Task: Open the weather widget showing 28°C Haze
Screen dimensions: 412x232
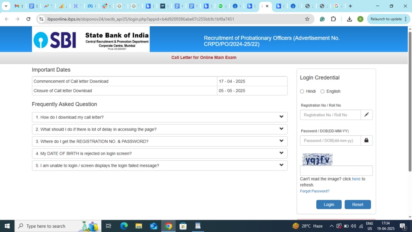Action: click(x=307, y=226)
